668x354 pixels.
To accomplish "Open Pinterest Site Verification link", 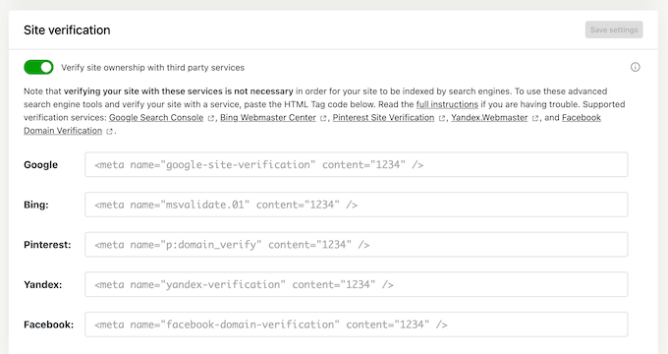I will tap(383, 118).
